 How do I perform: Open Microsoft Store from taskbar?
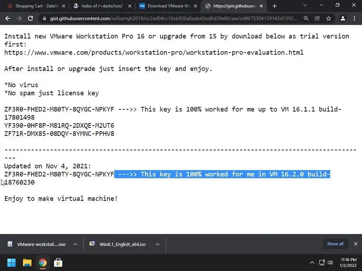point(58,263)
